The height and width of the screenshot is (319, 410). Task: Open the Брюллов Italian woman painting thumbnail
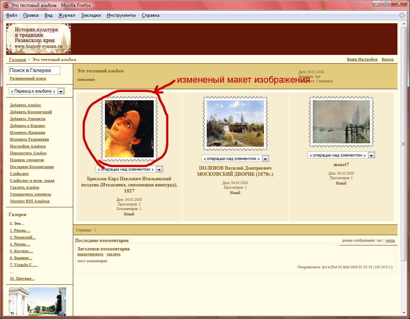[129, 129]
